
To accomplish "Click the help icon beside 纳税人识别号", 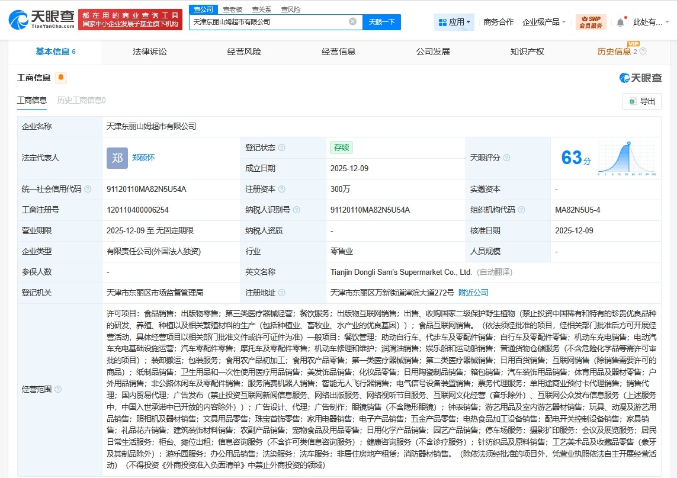I will pyautogui.click(x=299, y=210).
